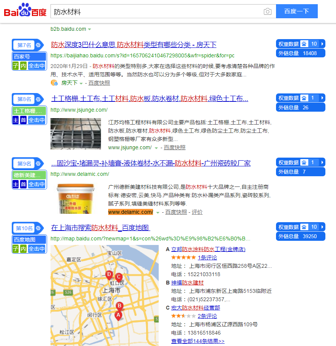
Task: Click highlighted www.delamic.com/ URL
Action: click(131, 212)
